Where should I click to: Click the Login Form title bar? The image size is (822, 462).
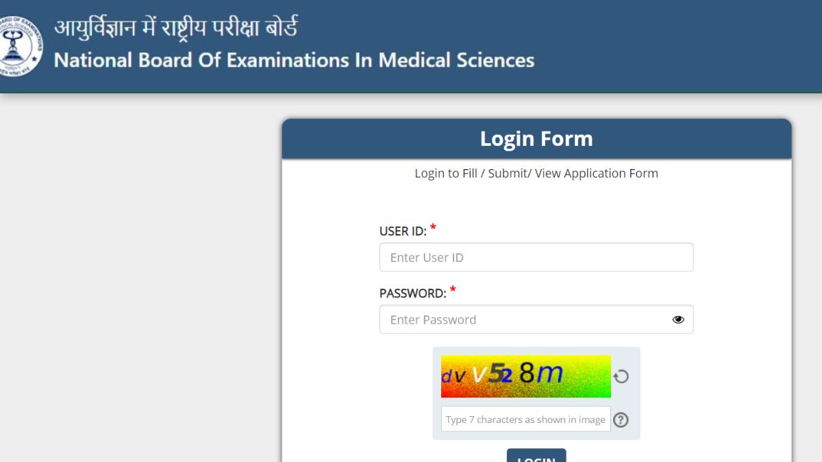click(536, 138)
